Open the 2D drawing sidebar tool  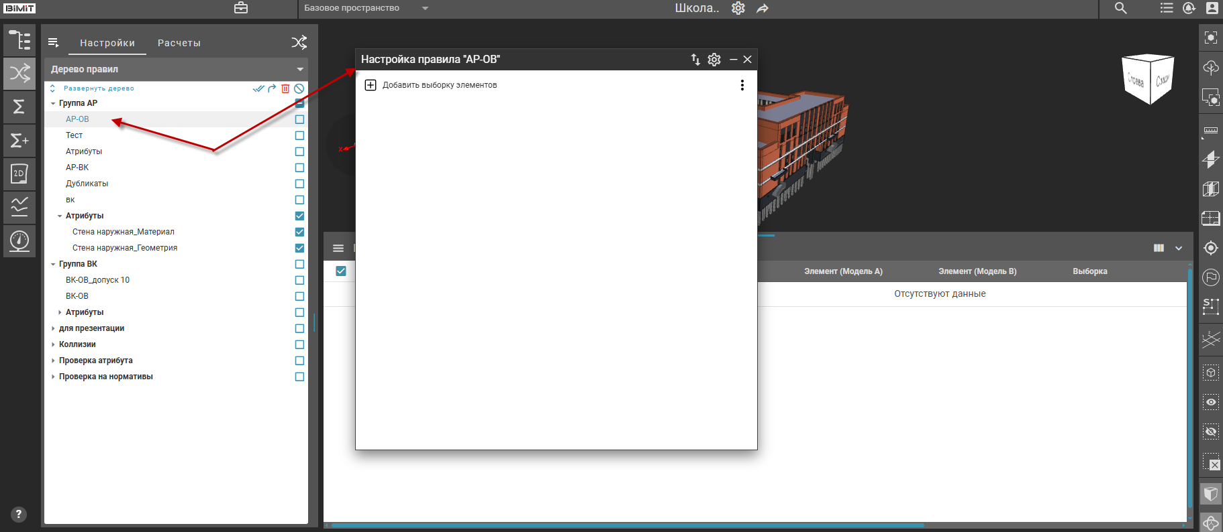click(x=19, y=174)
